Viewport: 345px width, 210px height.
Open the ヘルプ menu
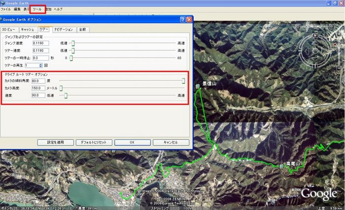(x=58, y=9)
